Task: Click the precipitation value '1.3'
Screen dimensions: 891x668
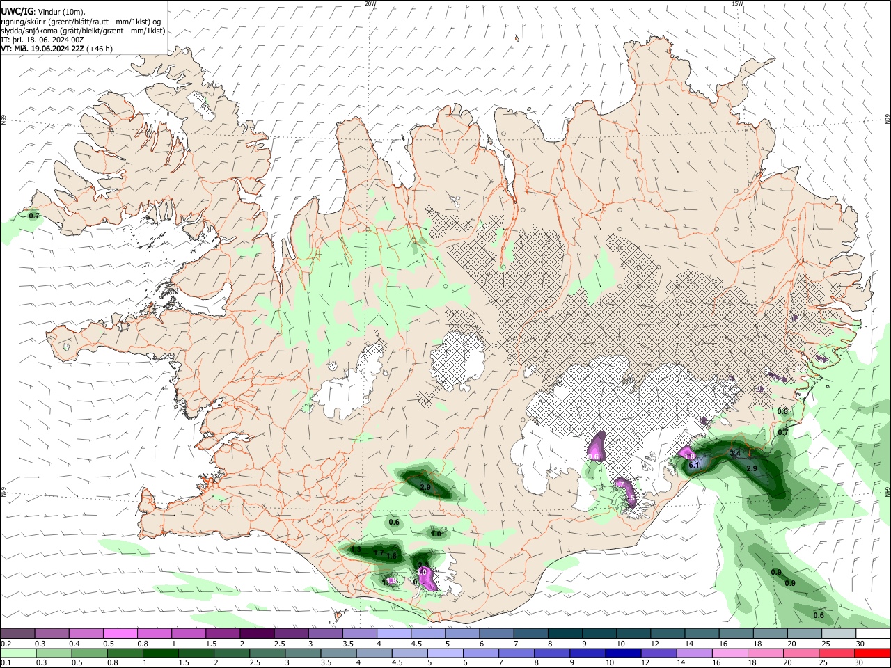Action: [356, 550]
